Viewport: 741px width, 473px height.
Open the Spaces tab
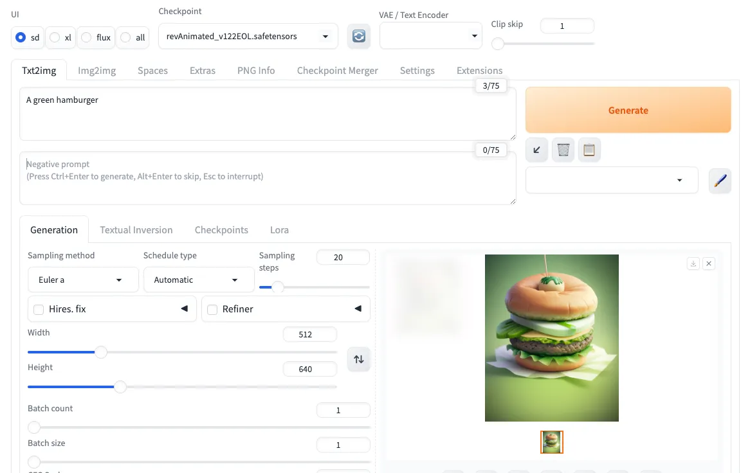[x=152, y=71]
